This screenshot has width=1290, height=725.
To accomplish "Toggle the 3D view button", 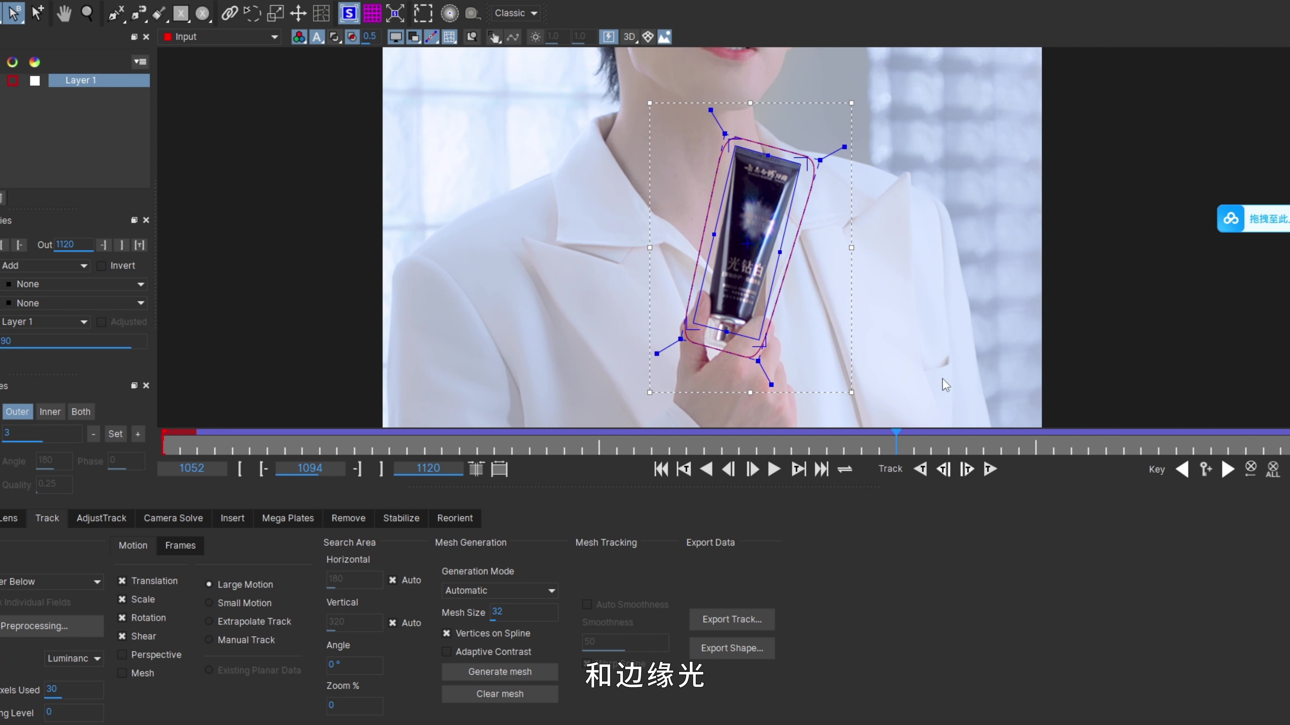I will [629, 37].
